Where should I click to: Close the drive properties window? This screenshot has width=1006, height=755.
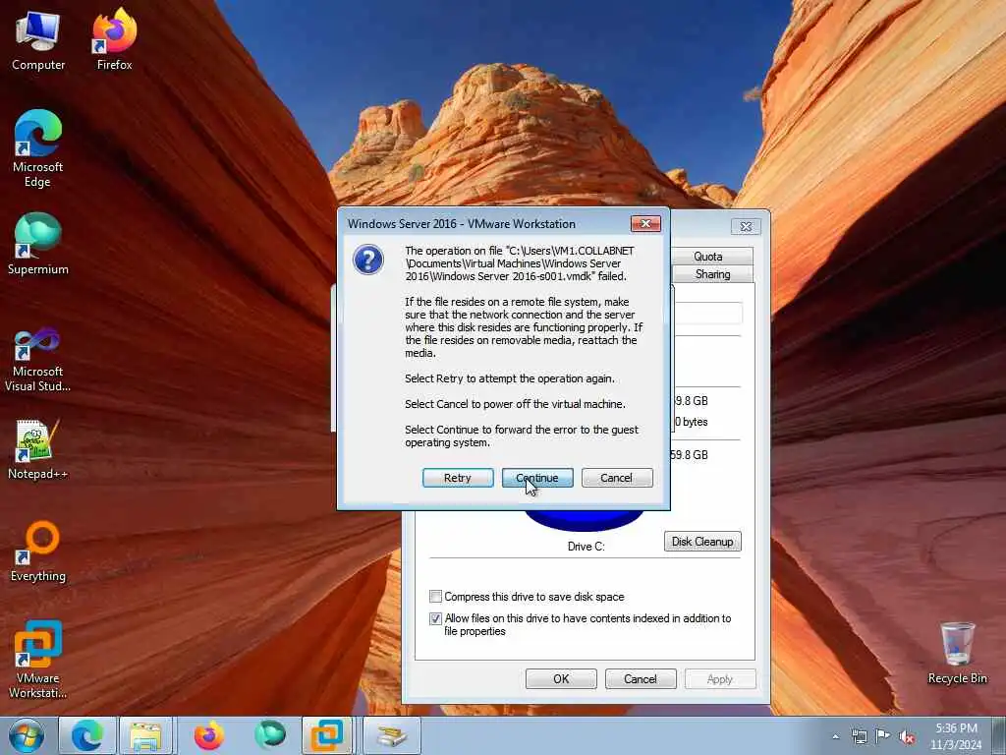746,227
